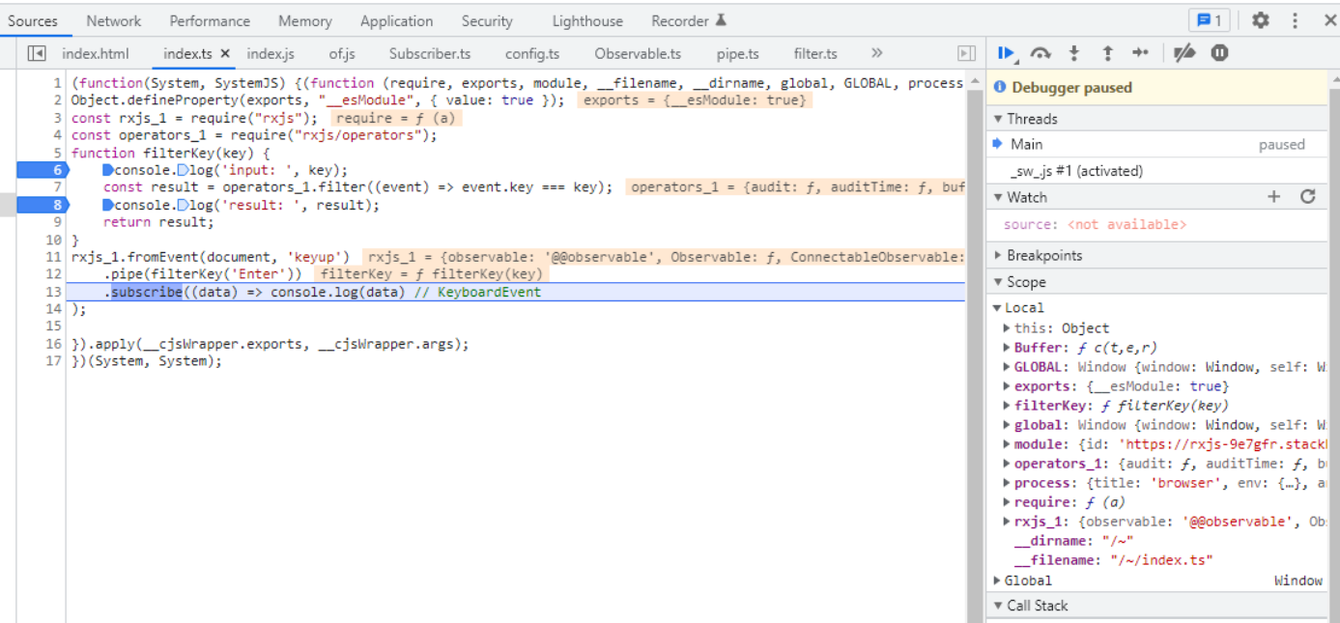Screen dimensions: 1340x623
Task: Step over next function call
Action: [1041, 53]
